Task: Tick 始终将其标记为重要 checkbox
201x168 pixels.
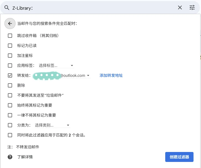Action: [10, 105]
